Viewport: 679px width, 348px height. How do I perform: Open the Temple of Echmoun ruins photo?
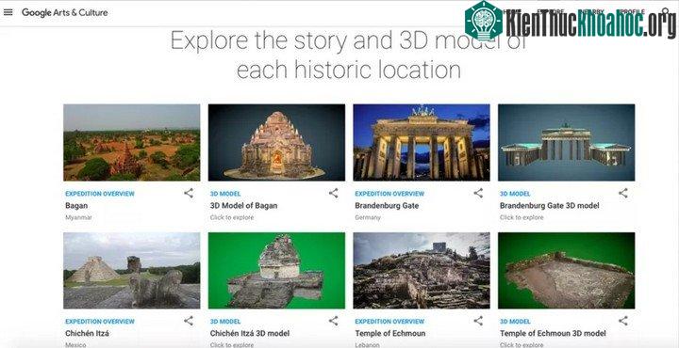coord(422,270)
